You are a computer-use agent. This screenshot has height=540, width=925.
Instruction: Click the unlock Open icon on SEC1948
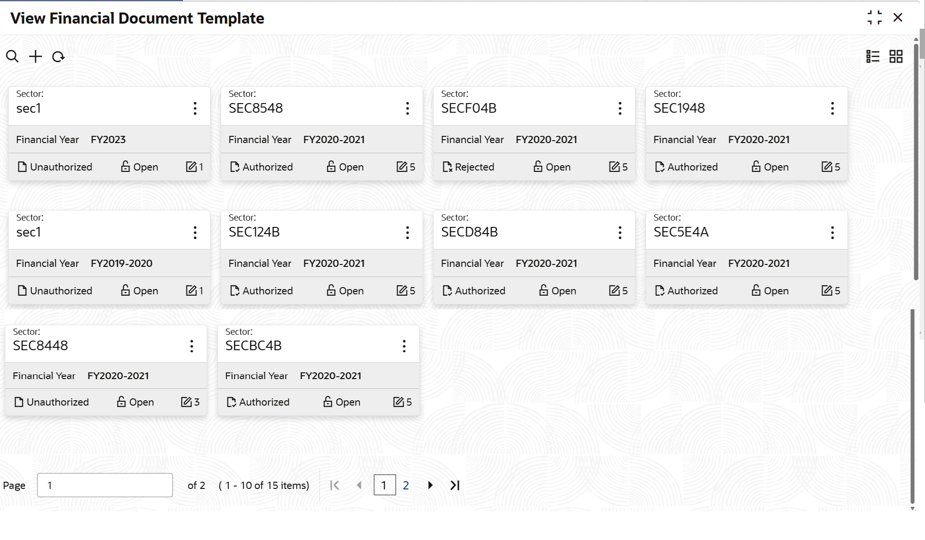(756, 167)
